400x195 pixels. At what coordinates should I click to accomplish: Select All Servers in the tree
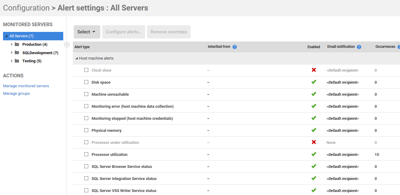(21, 36)
